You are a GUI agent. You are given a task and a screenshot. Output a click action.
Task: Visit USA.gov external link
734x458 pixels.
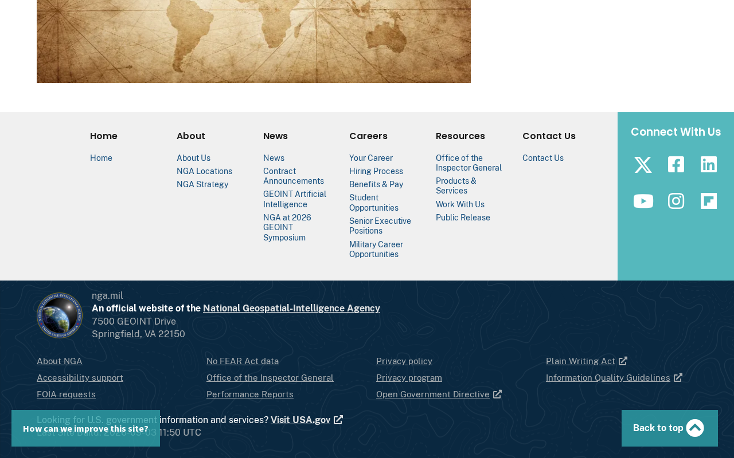tap(306, 420)
